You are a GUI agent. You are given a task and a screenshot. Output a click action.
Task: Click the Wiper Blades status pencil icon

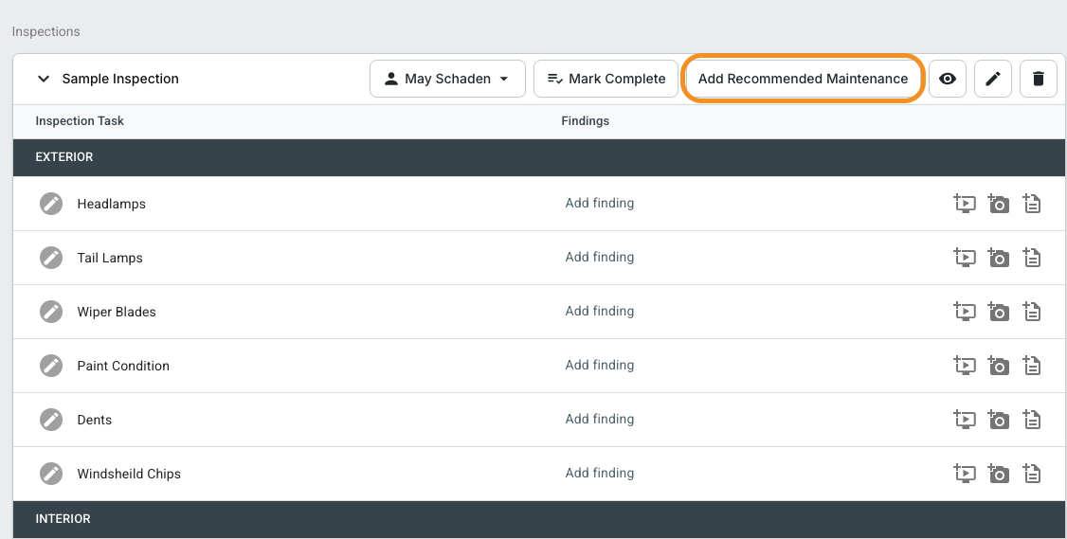point(51,312)
